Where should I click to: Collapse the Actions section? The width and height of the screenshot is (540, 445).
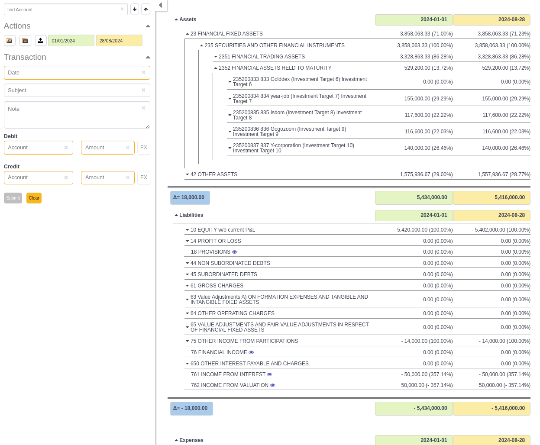pyautogui.click(x=148, y=26)
